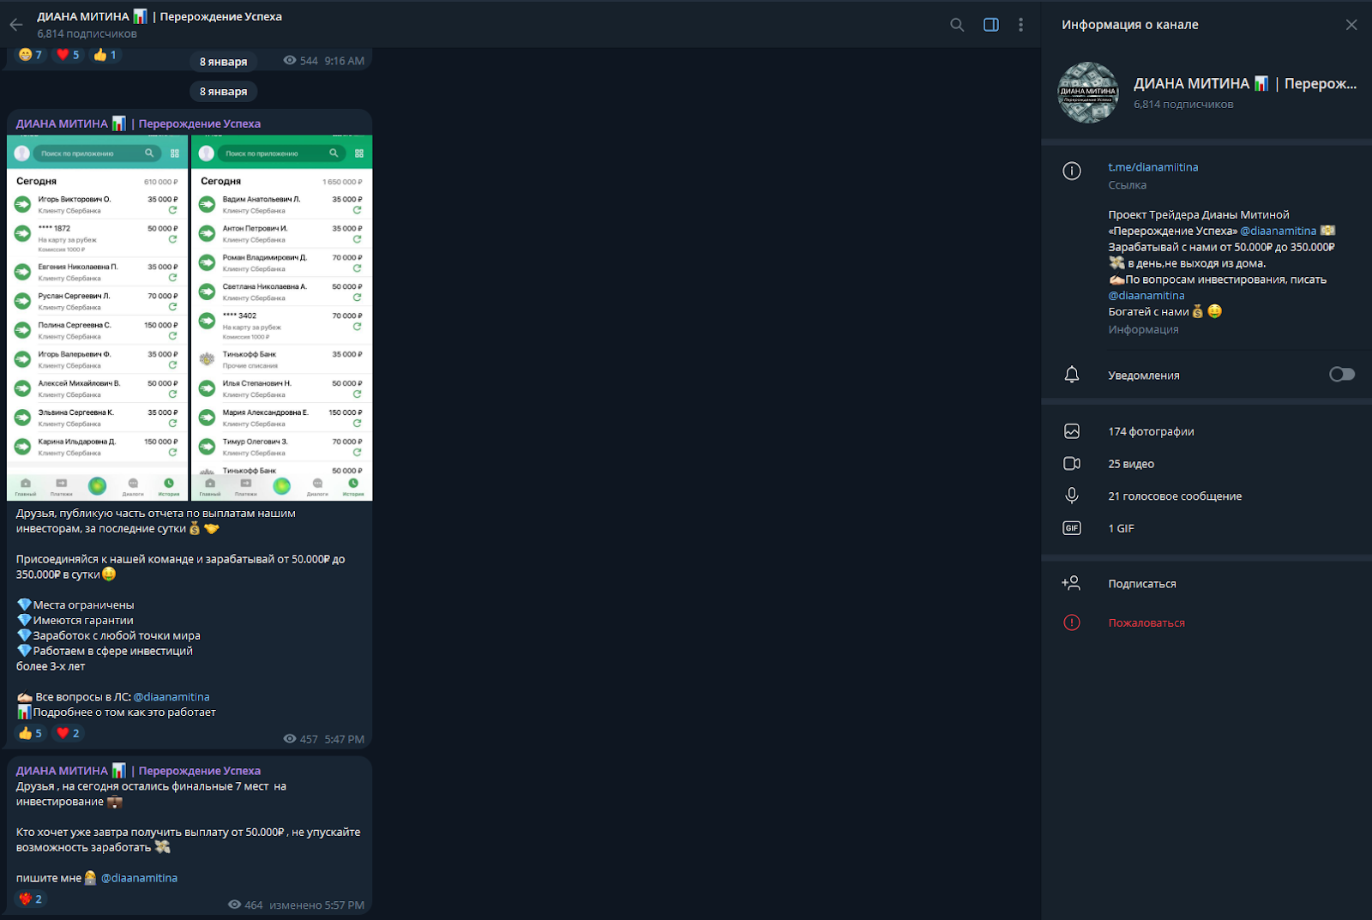Open the t.me/dianamiitina link
This screenshot has height=920, width=1372.
pos(1152,167)
